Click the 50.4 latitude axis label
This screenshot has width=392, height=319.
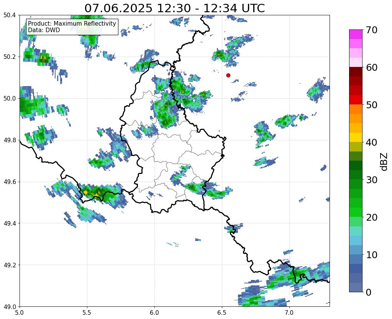[10, 15]
